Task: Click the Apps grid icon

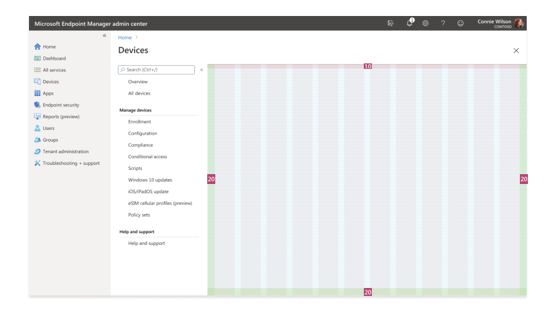Action: point(37,93)
